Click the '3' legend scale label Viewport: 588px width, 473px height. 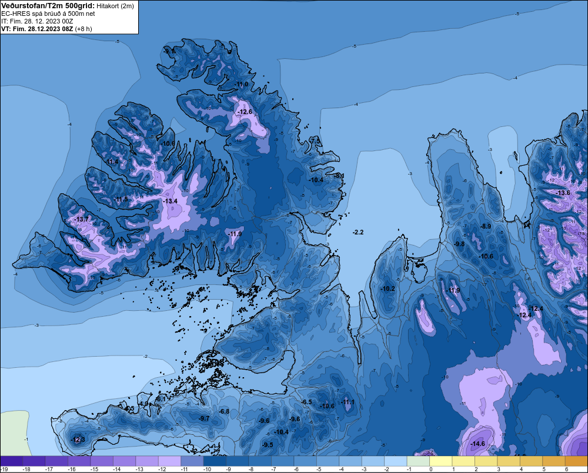(x=499, y=469)
